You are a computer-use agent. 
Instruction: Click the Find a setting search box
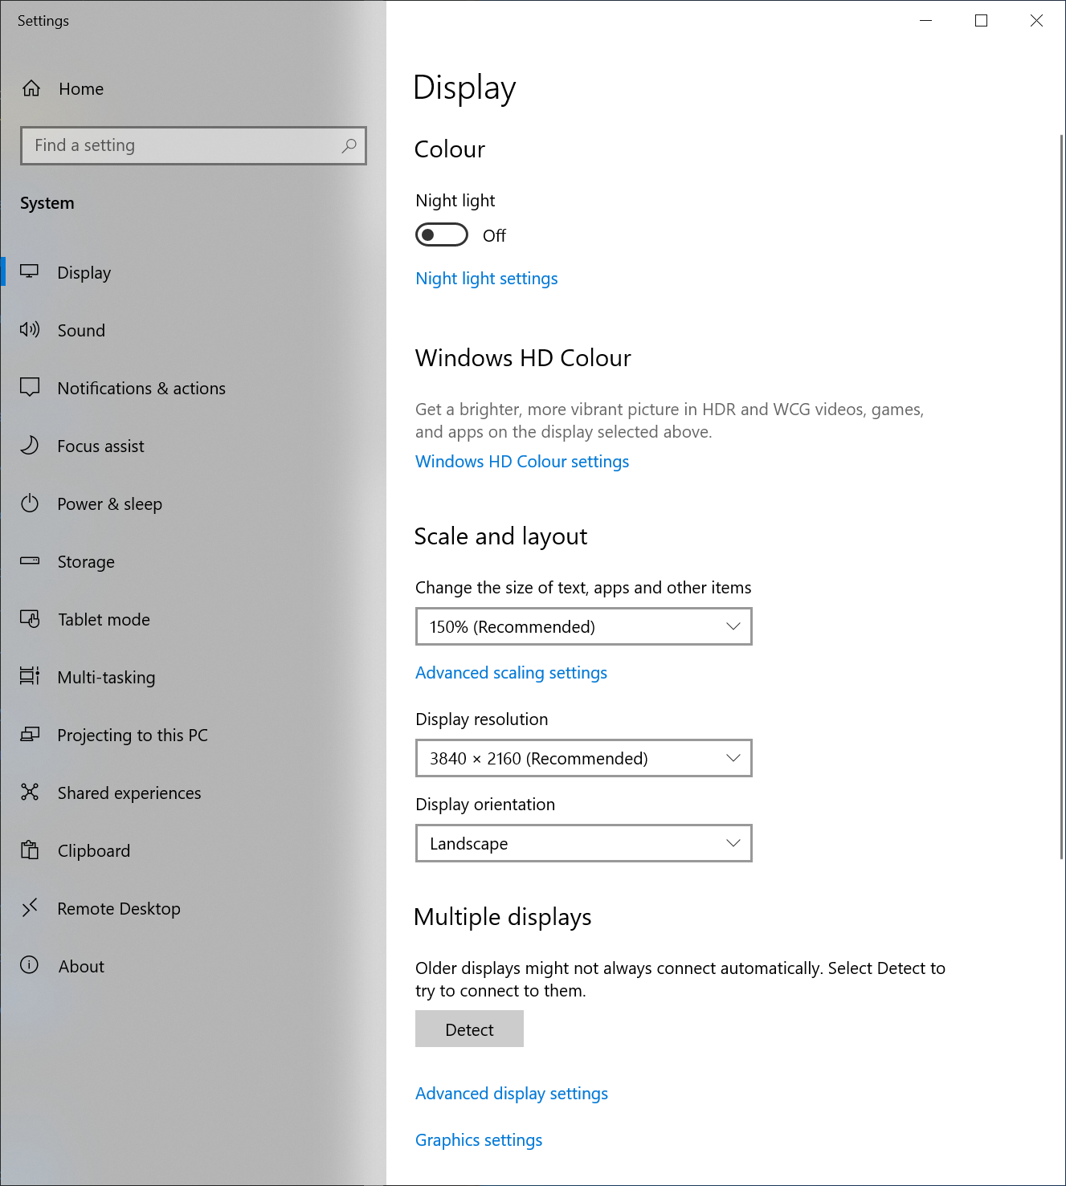194,145
